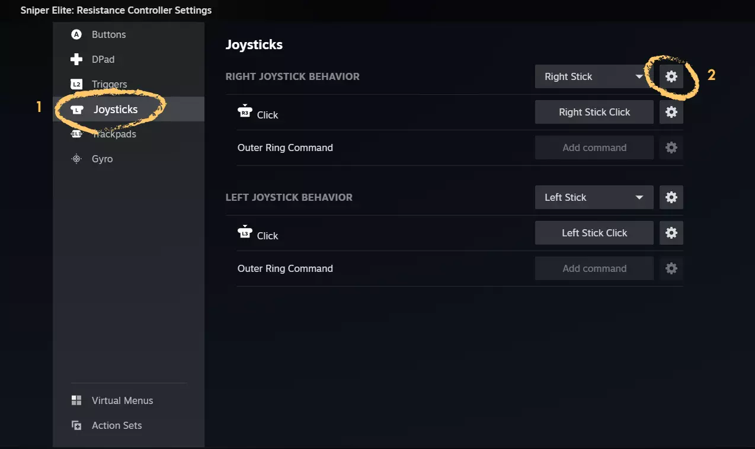This screenshot has height=449, width=755.
Task: Open Right Stick Click settings gear
Action: (x=671, y=112)
